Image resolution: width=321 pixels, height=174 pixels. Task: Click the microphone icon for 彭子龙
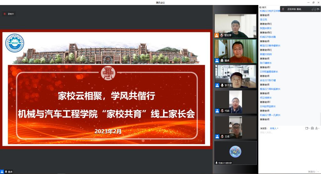click(222, 85)
